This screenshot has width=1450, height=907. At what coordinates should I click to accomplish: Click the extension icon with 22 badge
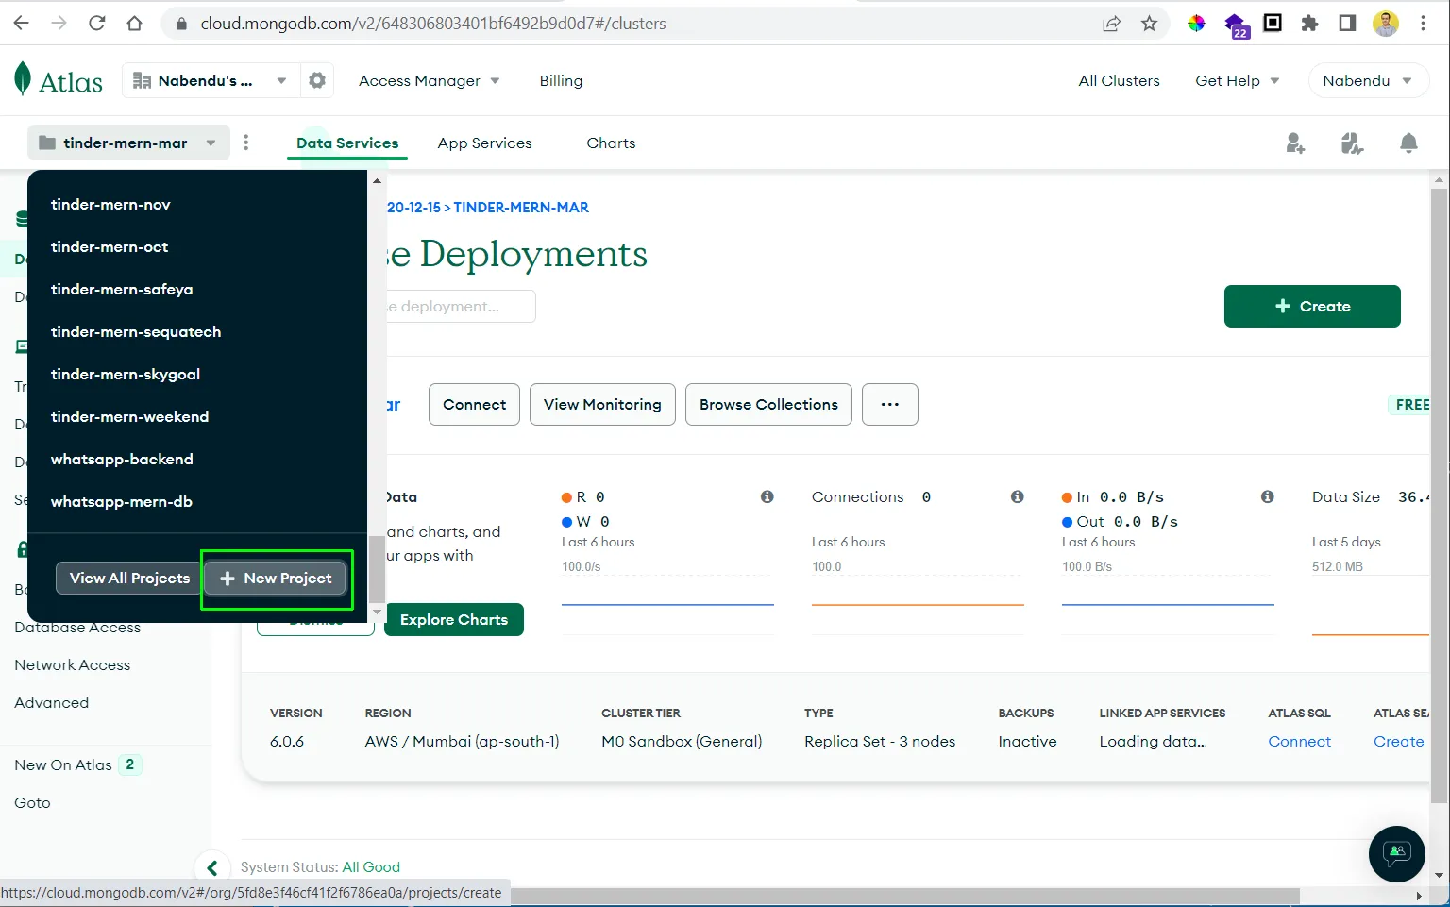pyautogui.click(x=1236, y=25)
